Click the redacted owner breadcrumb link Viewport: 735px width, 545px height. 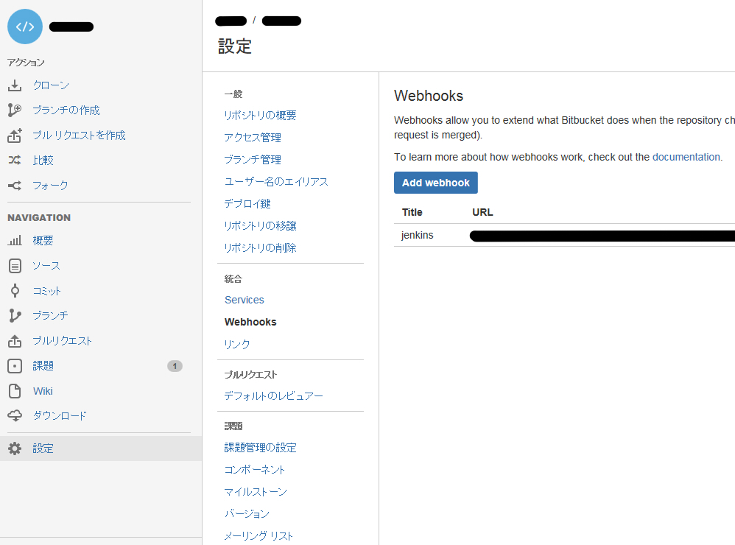click(231, 21)
